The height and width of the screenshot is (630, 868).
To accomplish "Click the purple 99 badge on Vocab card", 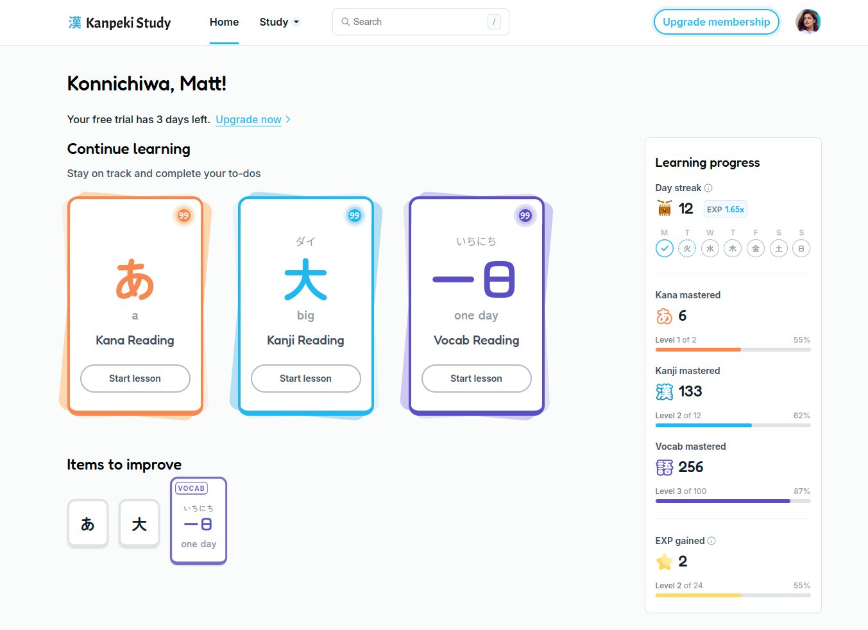I will tap(525, 216).
